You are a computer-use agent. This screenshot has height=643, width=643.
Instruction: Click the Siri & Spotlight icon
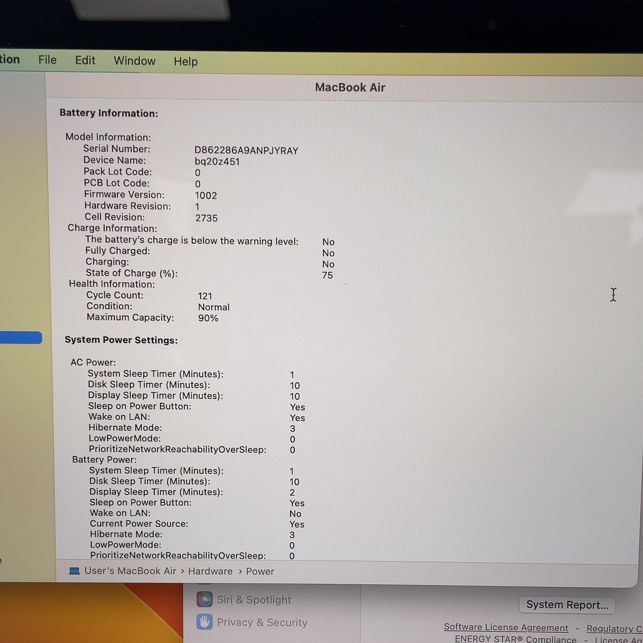point(204,599)
